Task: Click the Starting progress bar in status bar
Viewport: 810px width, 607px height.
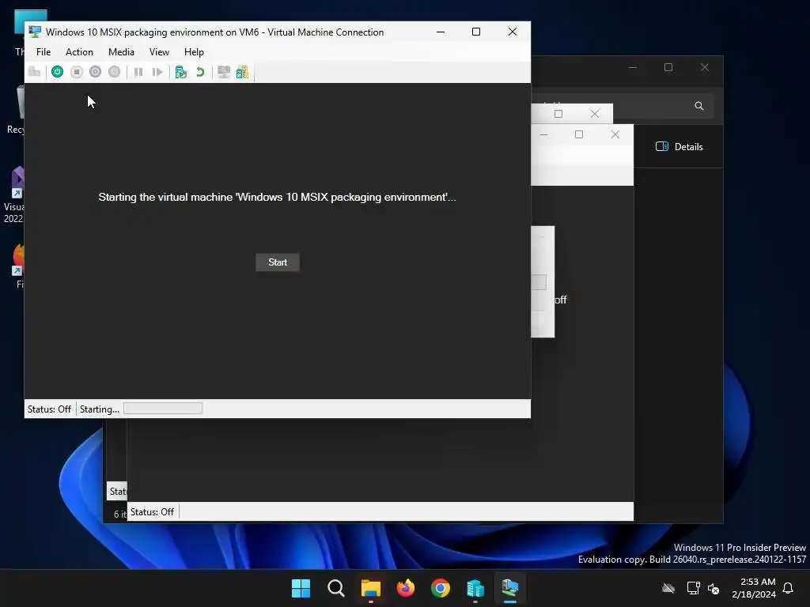Action: [163, 409]
